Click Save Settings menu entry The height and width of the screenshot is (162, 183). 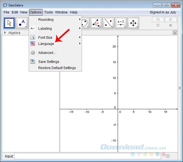click(x=55, y=61)
